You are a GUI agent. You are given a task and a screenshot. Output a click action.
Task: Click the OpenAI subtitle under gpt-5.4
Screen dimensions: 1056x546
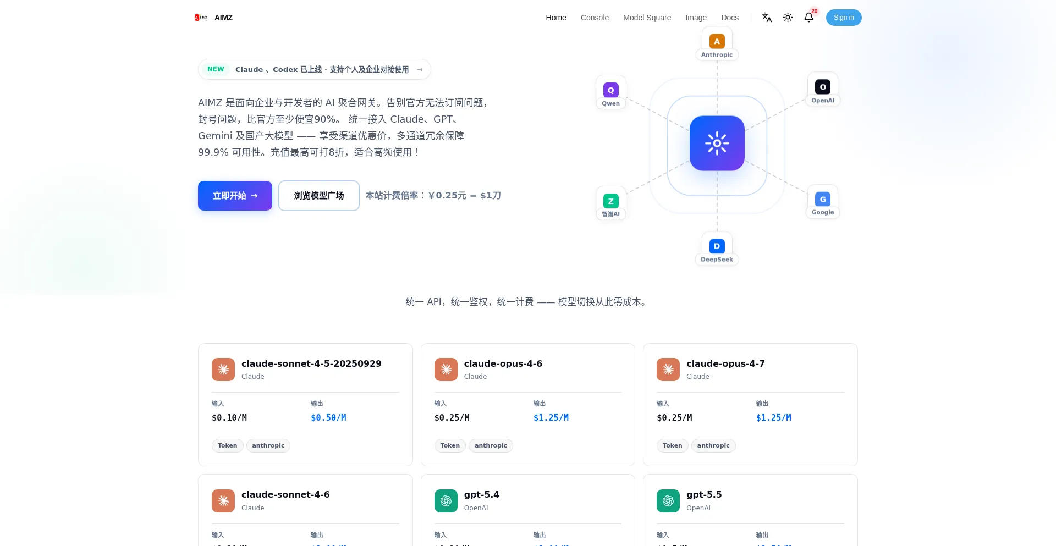click(476, 508)
